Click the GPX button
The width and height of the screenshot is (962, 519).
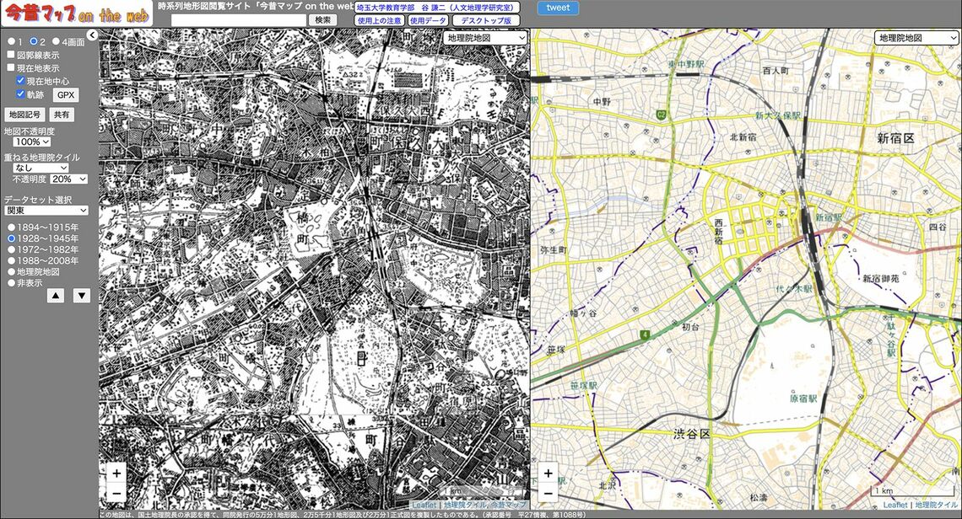(67, 95)
